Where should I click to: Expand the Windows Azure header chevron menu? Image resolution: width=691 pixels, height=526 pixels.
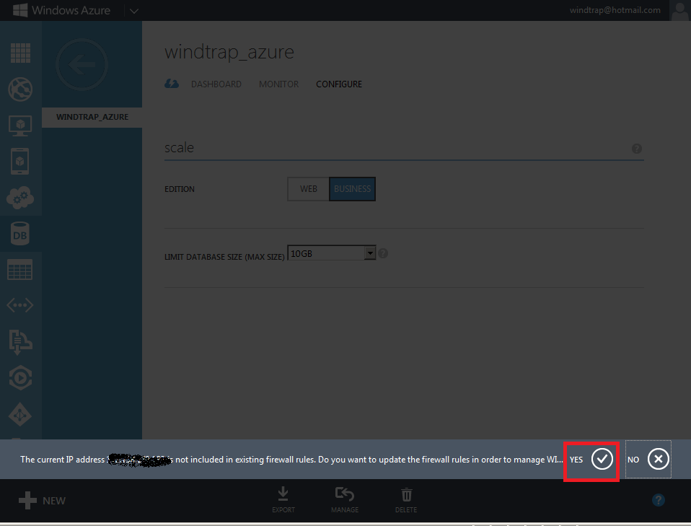click(x=134, y=11)
